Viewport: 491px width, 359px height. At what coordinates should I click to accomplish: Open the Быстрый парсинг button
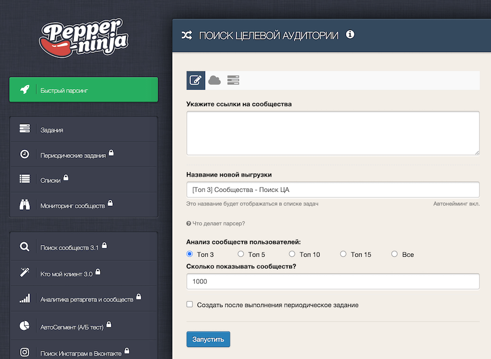pyautogui.click(x=83, y=90)
